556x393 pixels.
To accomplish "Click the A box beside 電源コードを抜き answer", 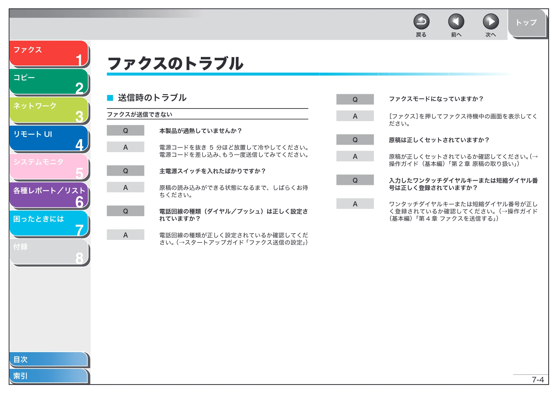I will click(125, 147).
